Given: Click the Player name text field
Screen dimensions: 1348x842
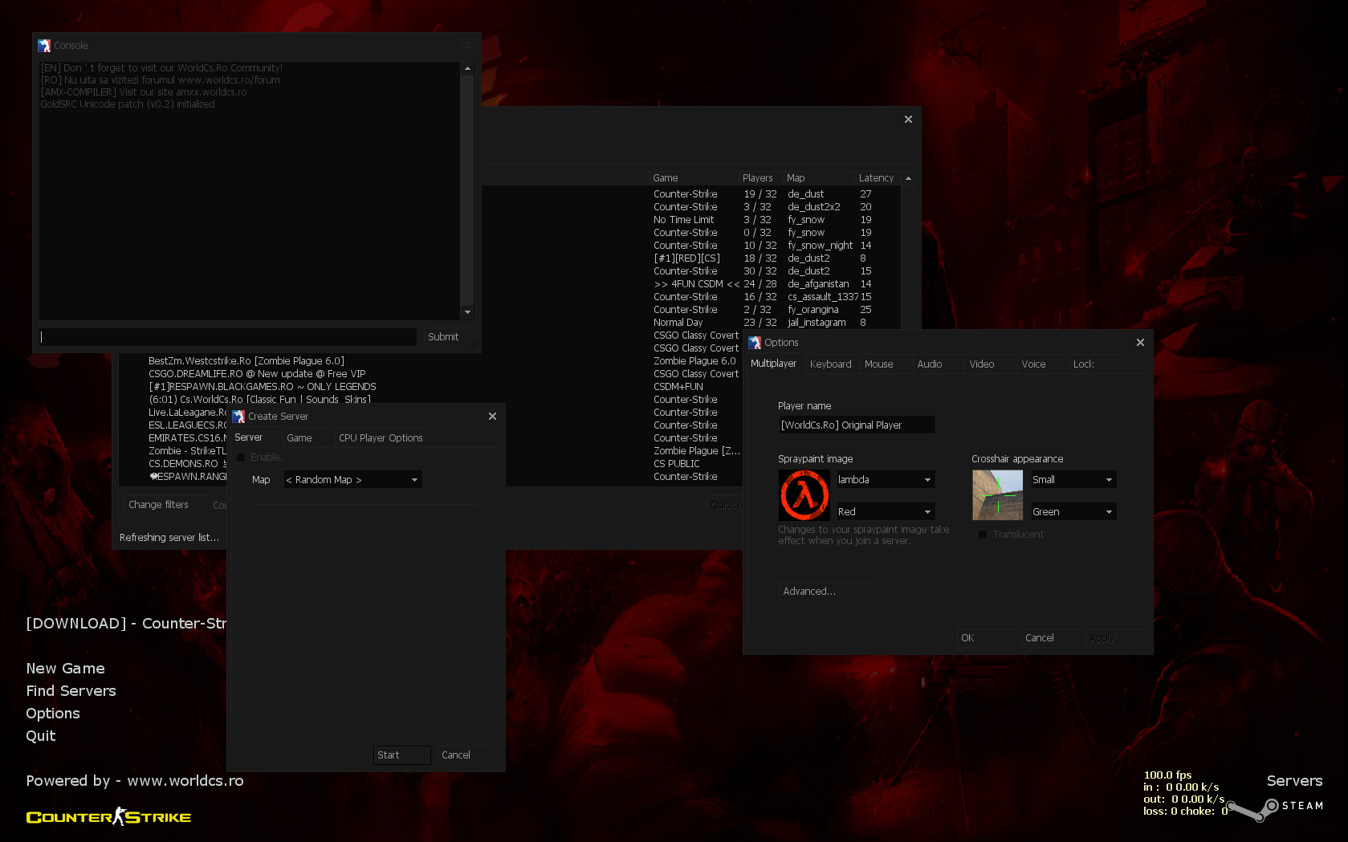Looking at the screenshot, I should [x=857, y=425].
